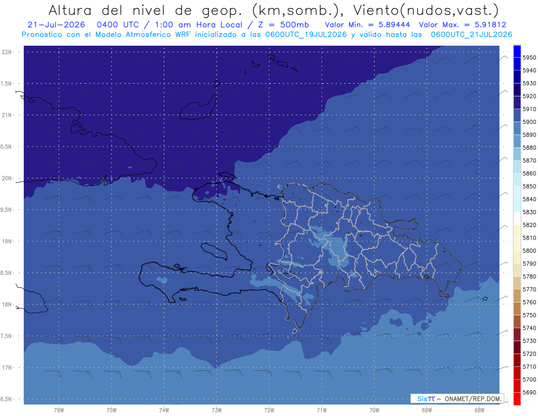The width and height of the screenshot is (538, 416).
Task: Click the 75W longitude label
Action: pyautogui.click(x=112, y=410)
